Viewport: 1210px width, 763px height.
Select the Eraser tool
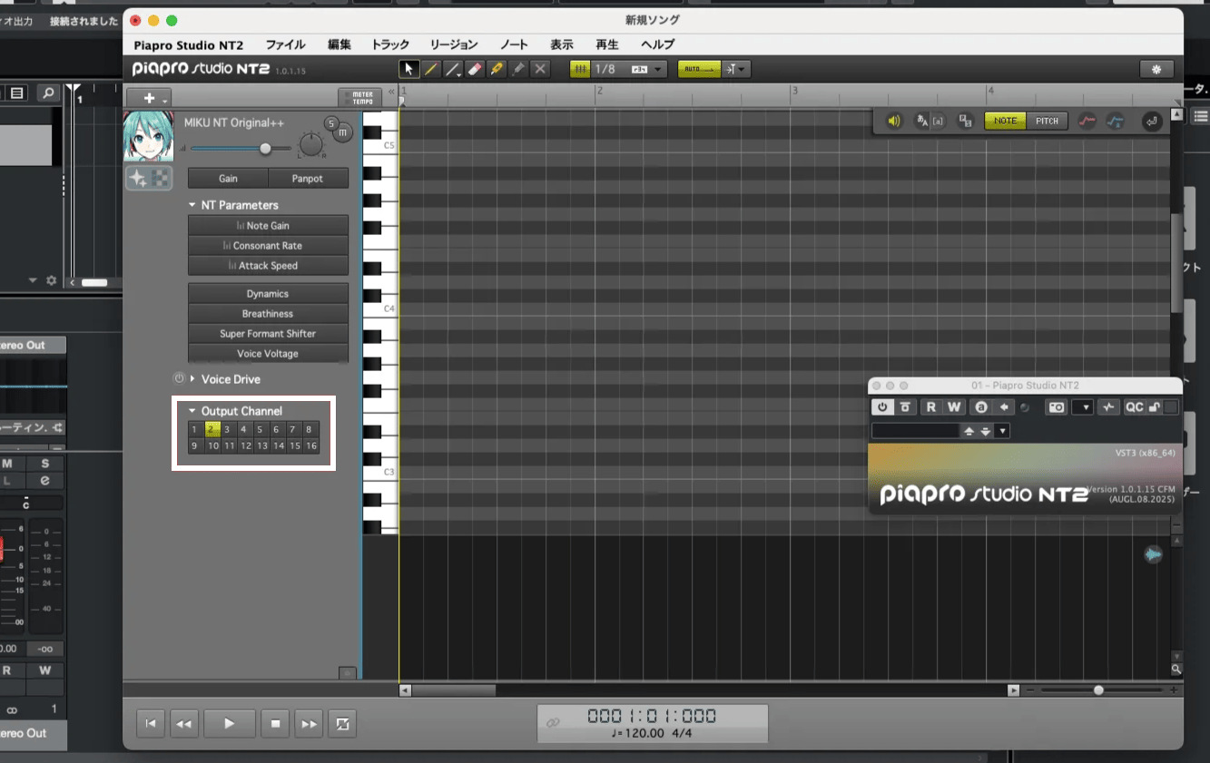474,69
